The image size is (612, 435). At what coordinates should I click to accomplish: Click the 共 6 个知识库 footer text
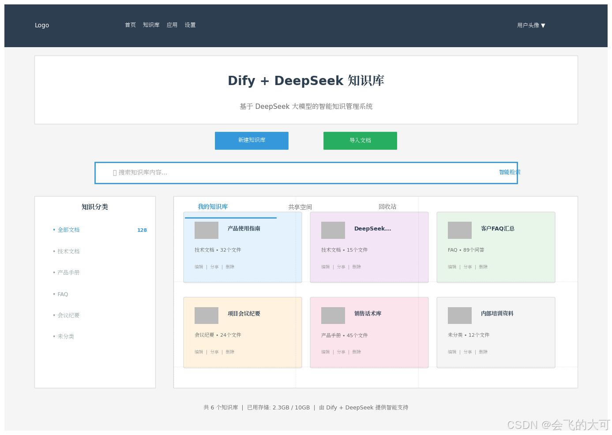click(x=221, y=408)
